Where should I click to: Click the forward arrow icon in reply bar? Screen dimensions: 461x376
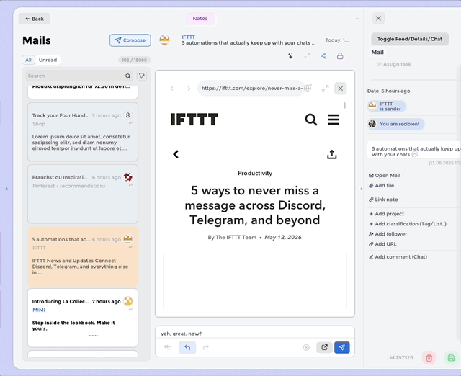[x=206, y=347]
